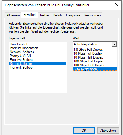Click the Wert combo box showing Auto Negotiation
123x135 pixels.
(x=95, y=44)
